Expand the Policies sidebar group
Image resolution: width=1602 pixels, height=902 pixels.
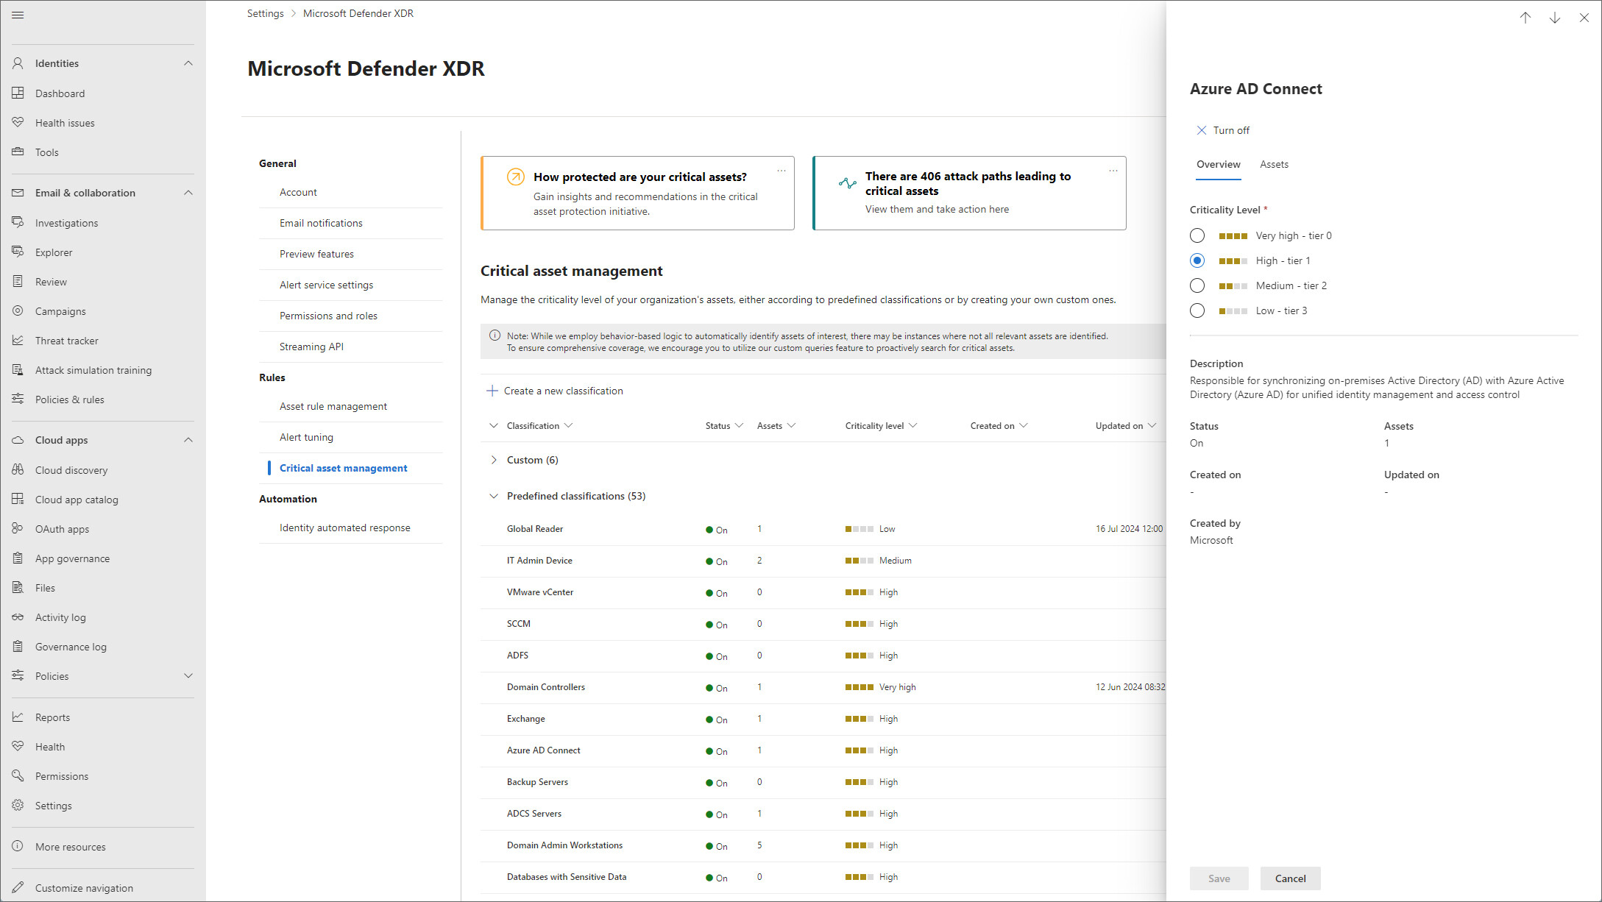click(x=188, y=676)
